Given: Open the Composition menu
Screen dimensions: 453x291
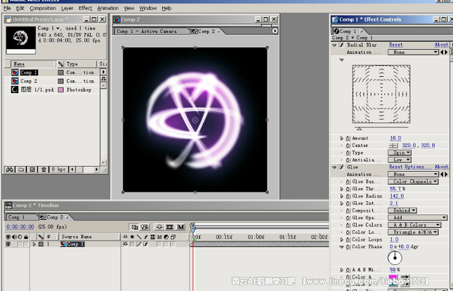Looking at the screenshot, I should pos(43,8).
